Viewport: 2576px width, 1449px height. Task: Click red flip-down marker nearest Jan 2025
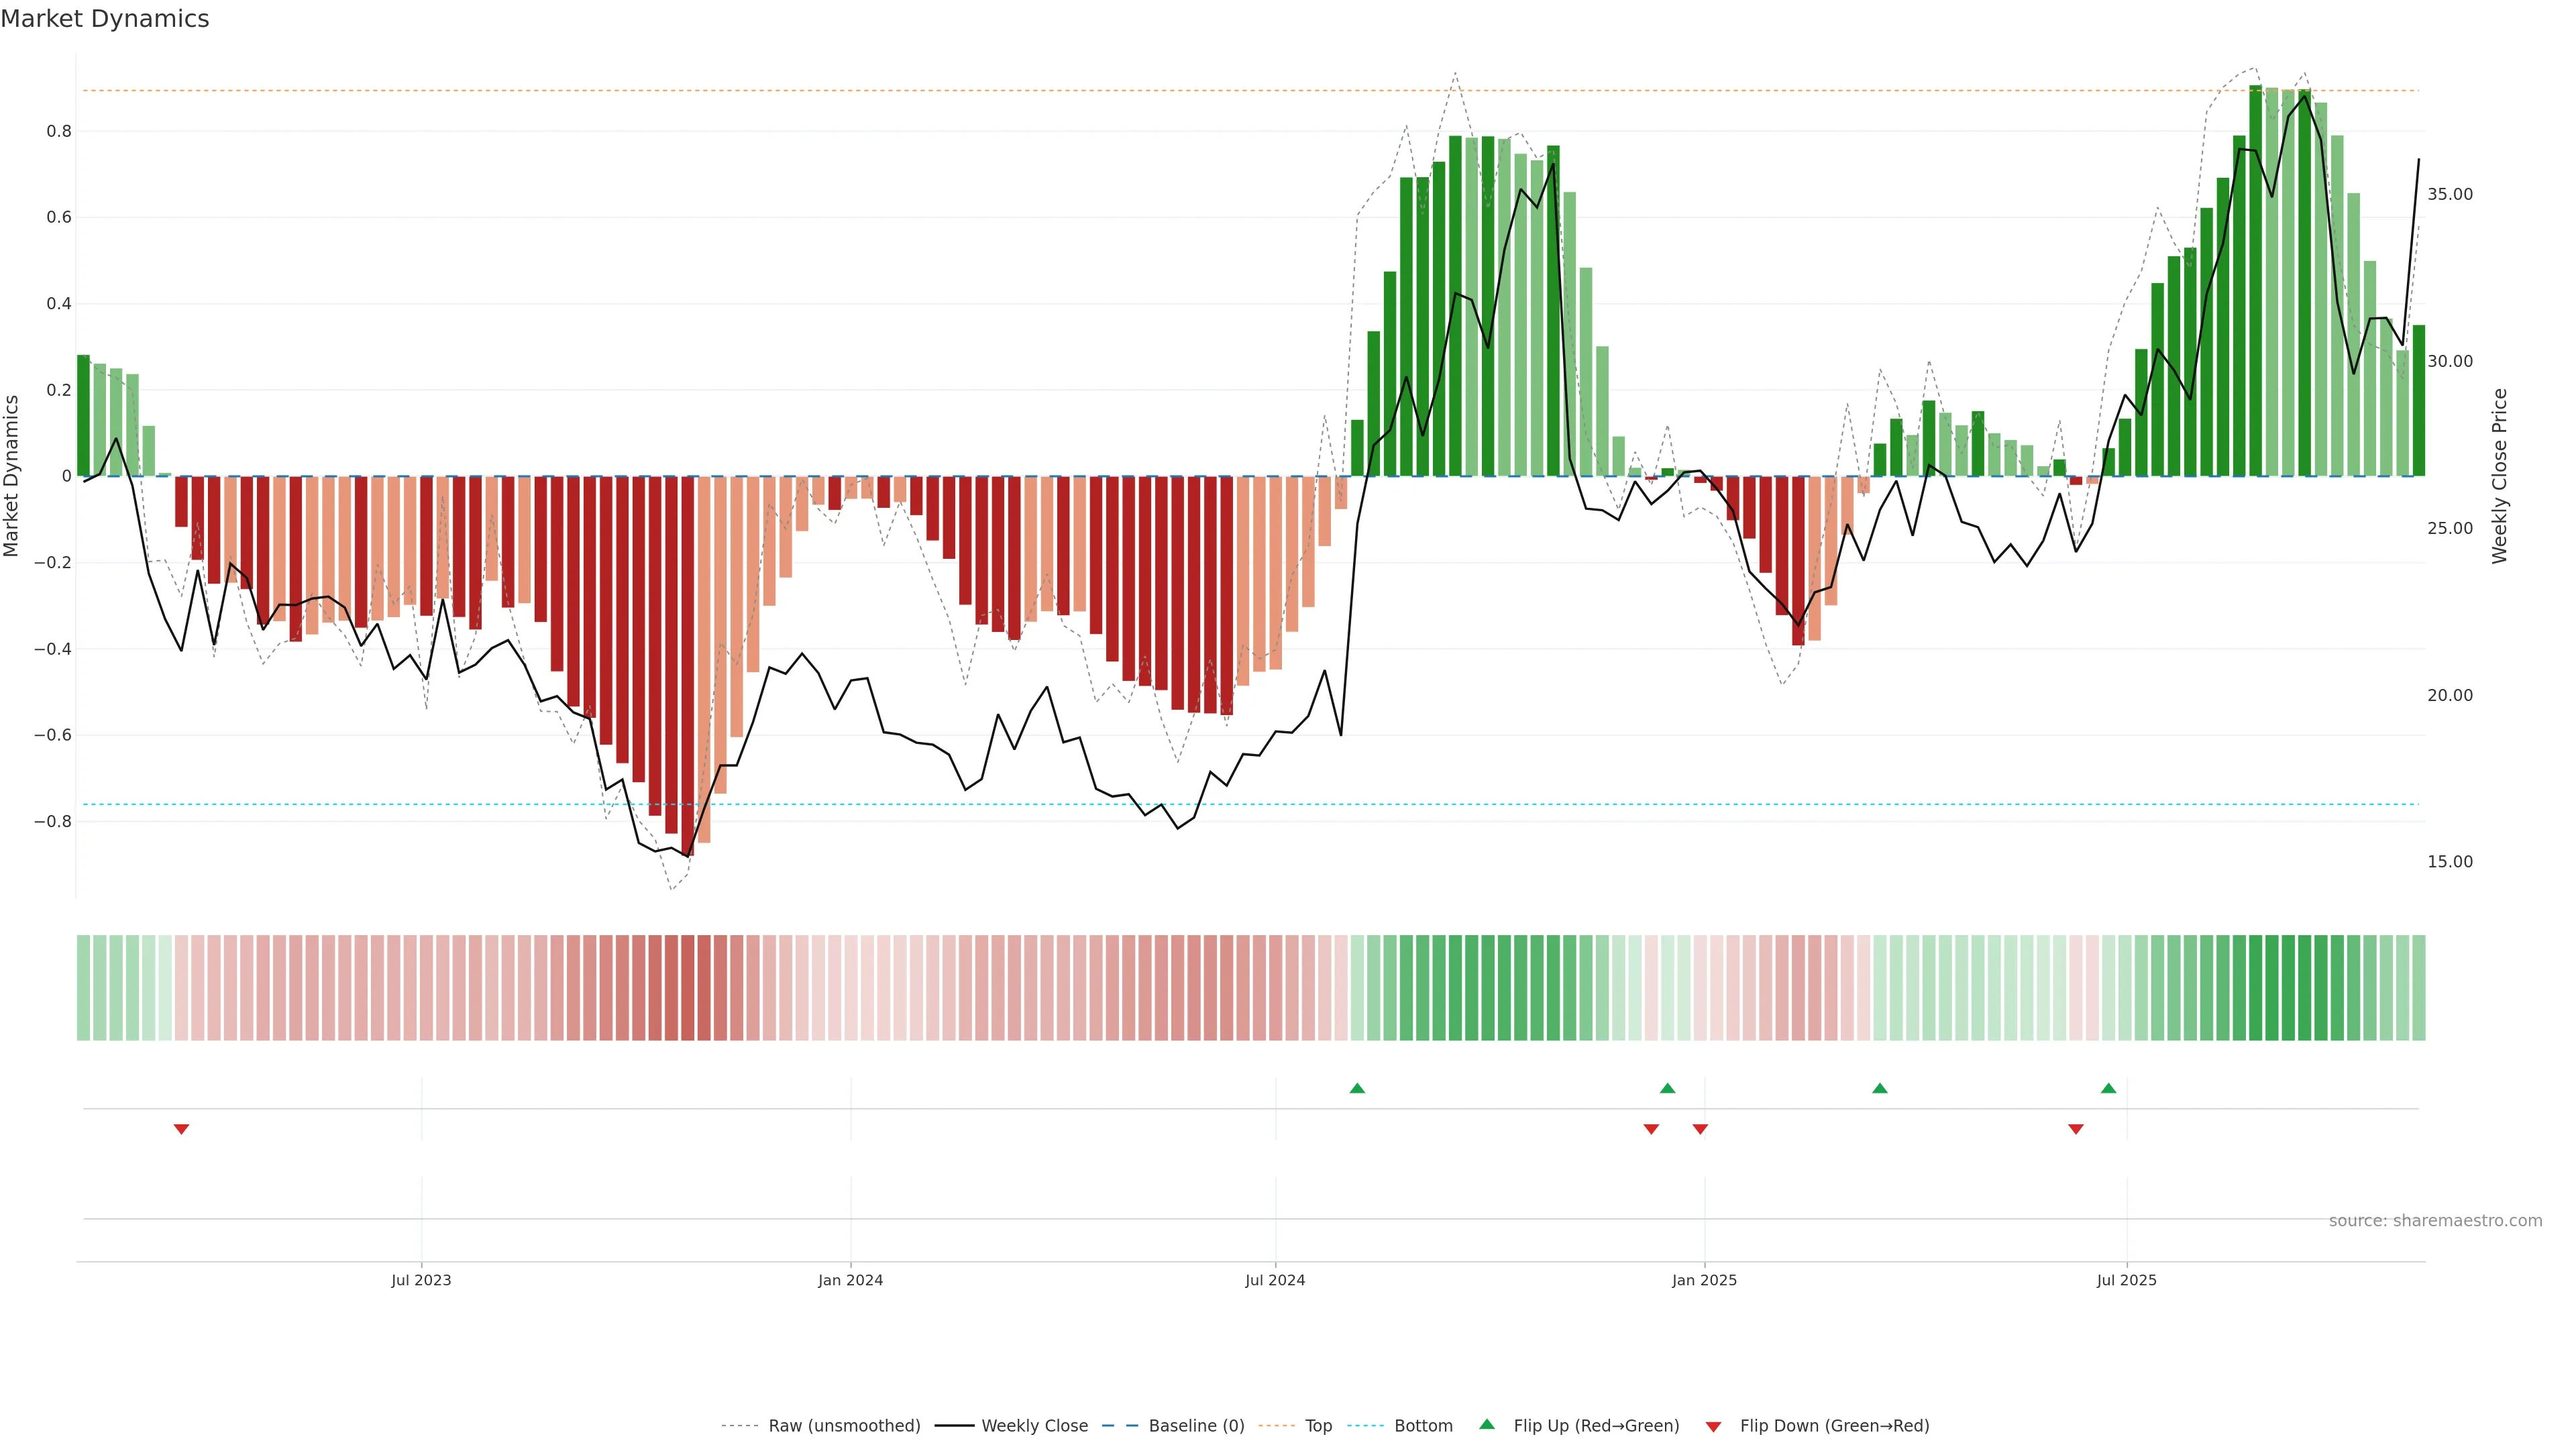(1700, 1129)
